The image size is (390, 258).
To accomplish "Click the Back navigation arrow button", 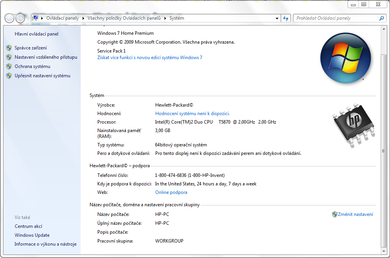I will pyautogui.click(x=9, y=18).
